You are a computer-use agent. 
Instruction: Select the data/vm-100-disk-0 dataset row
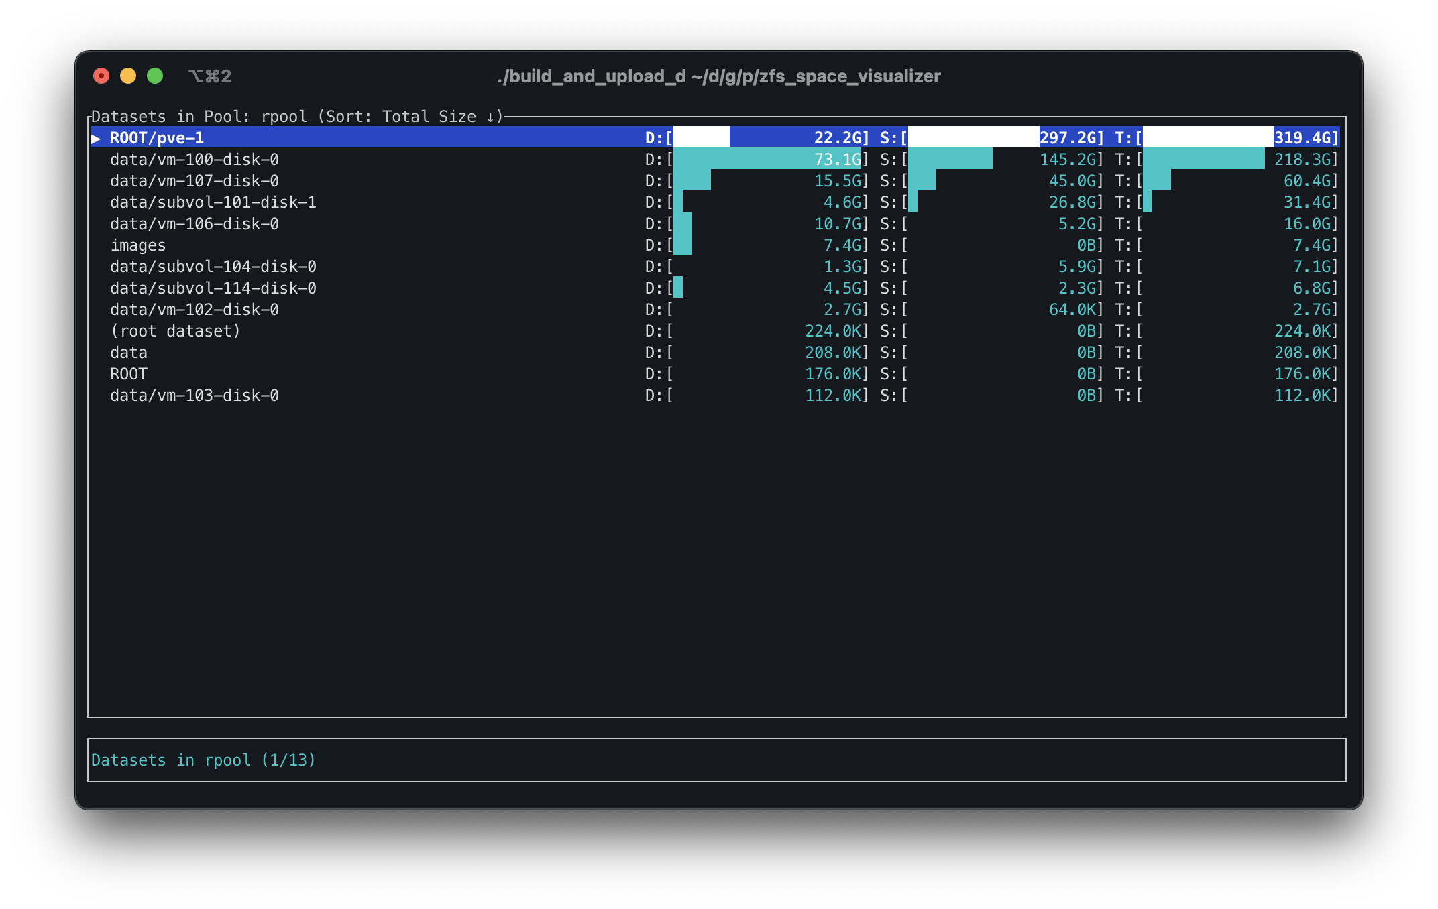click(195, 160)
